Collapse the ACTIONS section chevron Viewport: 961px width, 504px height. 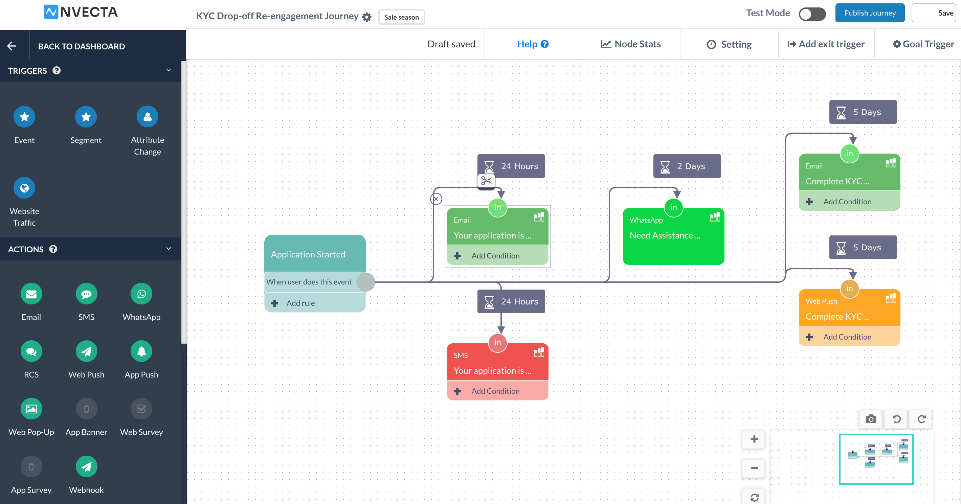(x=169, y=249)
